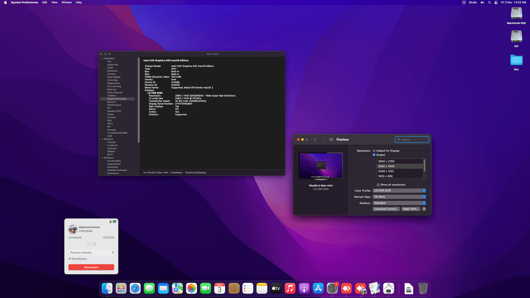The width and height of the screenshot is (530, 298).
Task: Click Hardware in the Mac mini path bar
Action: (176, 173)
